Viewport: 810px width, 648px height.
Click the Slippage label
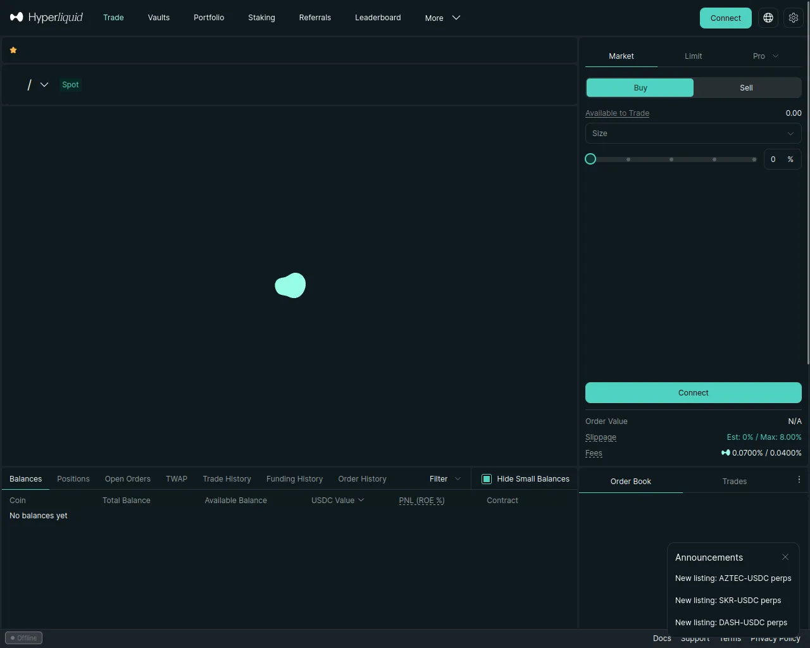pos(601,437)
